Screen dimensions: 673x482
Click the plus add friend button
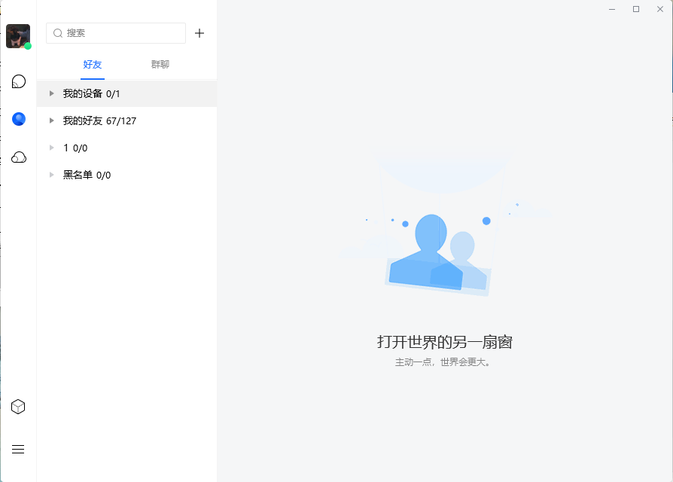click(199, 33)
